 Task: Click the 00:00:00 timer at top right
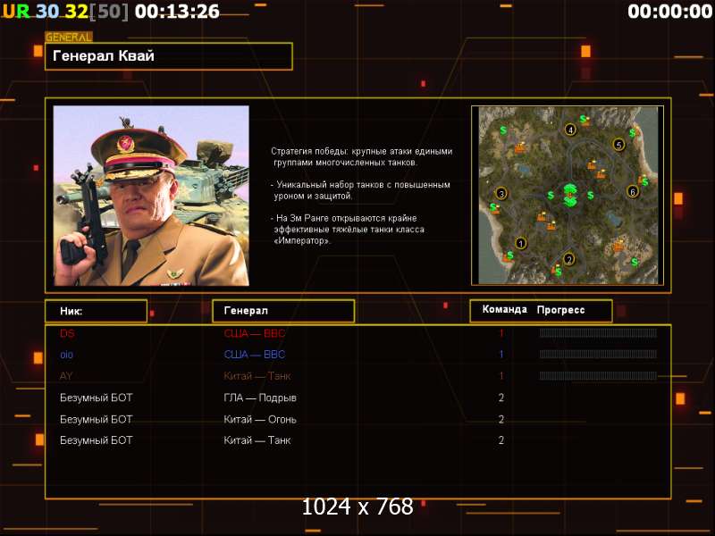click(669, 12)
